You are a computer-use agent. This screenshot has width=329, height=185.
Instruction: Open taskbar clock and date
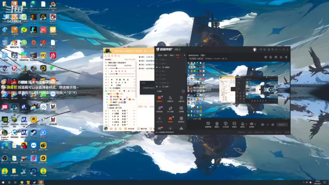pyautogui.click(x=317, y=183)
